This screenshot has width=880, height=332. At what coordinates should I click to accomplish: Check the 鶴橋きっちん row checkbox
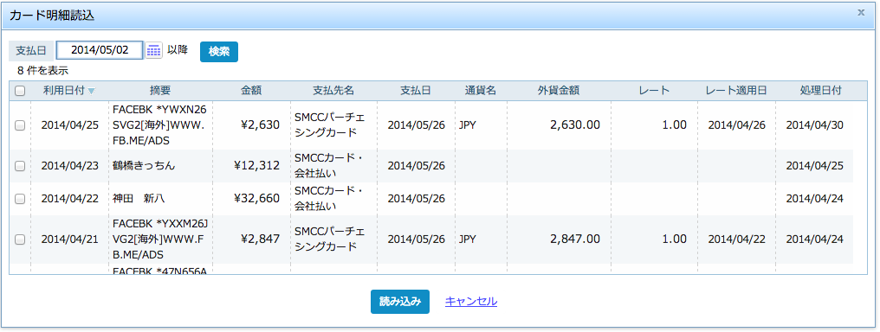pos(20,166)
